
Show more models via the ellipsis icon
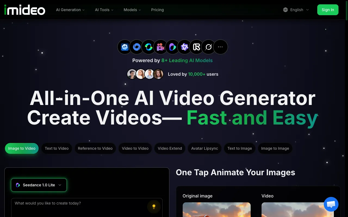coord(220,47)
